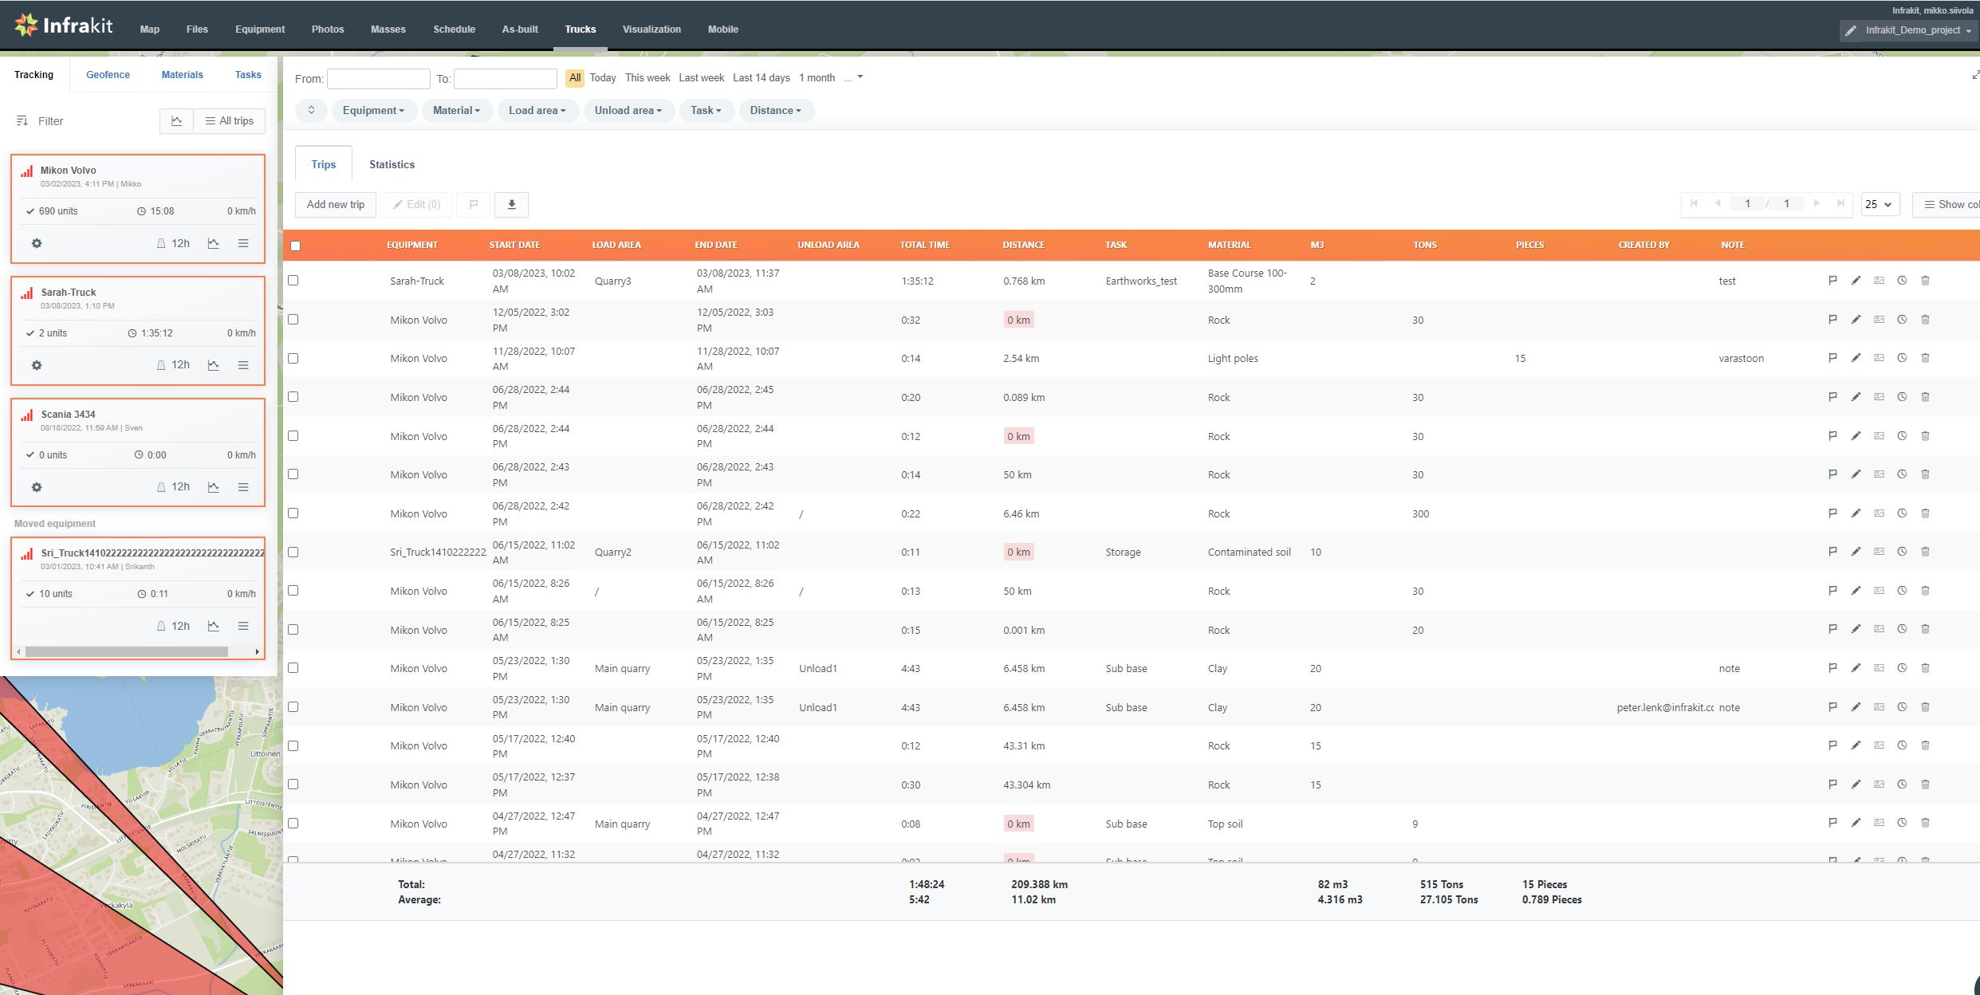Open hamburger menu on Scania 3434 card
The height and width of the screenshot is (995, 1980).
243,487
